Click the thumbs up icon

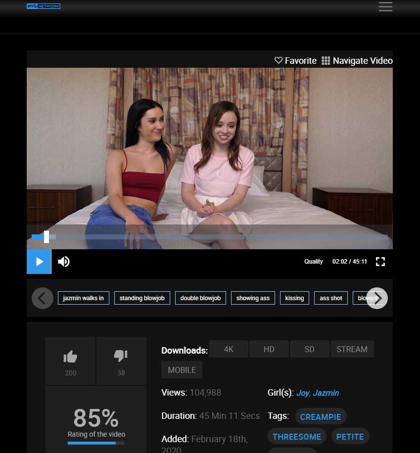[70, 356]
